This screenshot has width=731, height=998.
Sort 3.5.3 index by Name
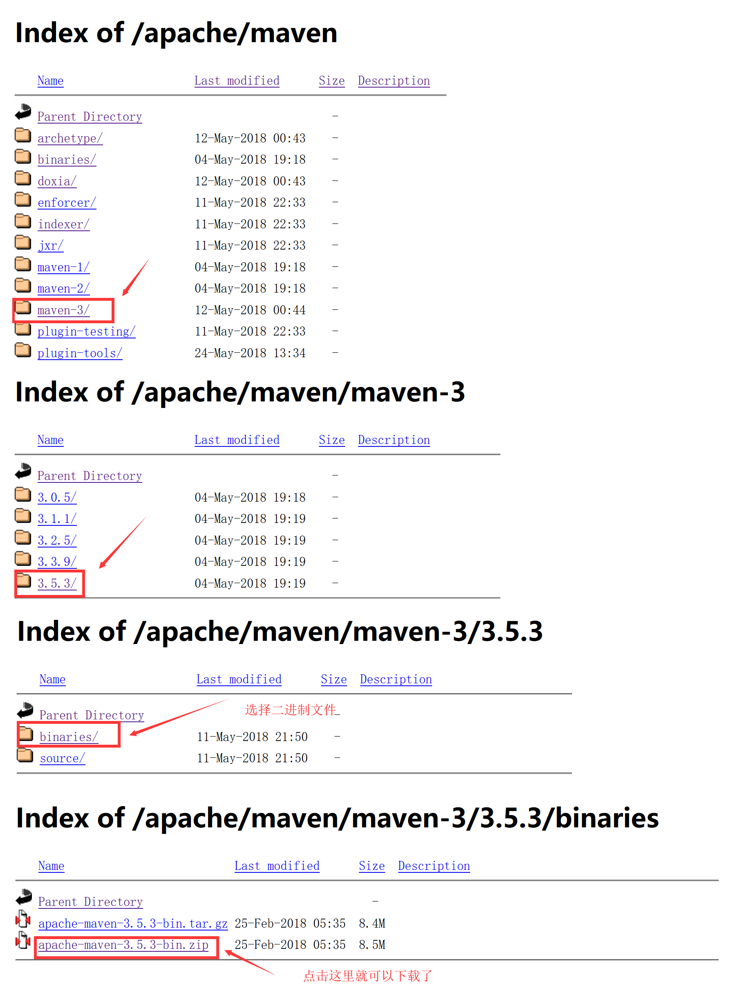pyautogui.click(x=52, y=680)
